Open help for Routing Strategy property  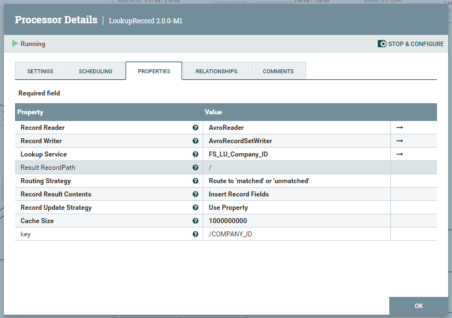pos(195,181)
